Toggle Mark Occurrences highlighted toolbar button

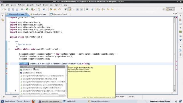click(x=69, y=9)
